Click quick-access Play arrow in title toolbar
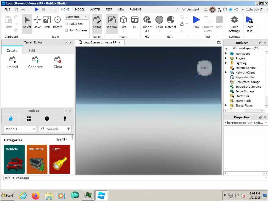Image resolution: width=268 pixels, height=201 pixels. [x=37, y=9]
